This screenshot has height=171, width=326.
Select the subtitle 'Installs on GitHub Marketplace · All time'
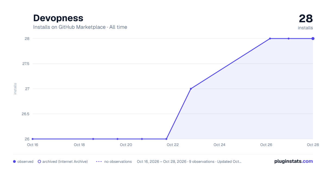point(80,27)
